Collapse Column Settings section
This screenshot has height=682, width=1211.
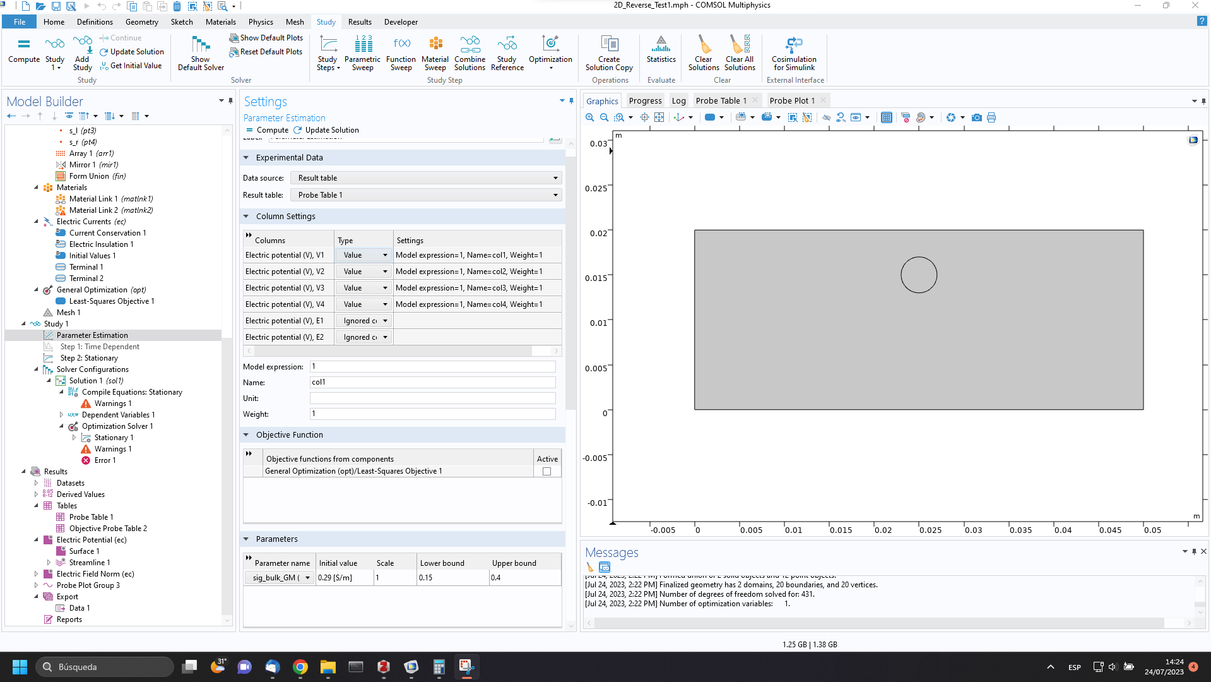tap(246, 217)
